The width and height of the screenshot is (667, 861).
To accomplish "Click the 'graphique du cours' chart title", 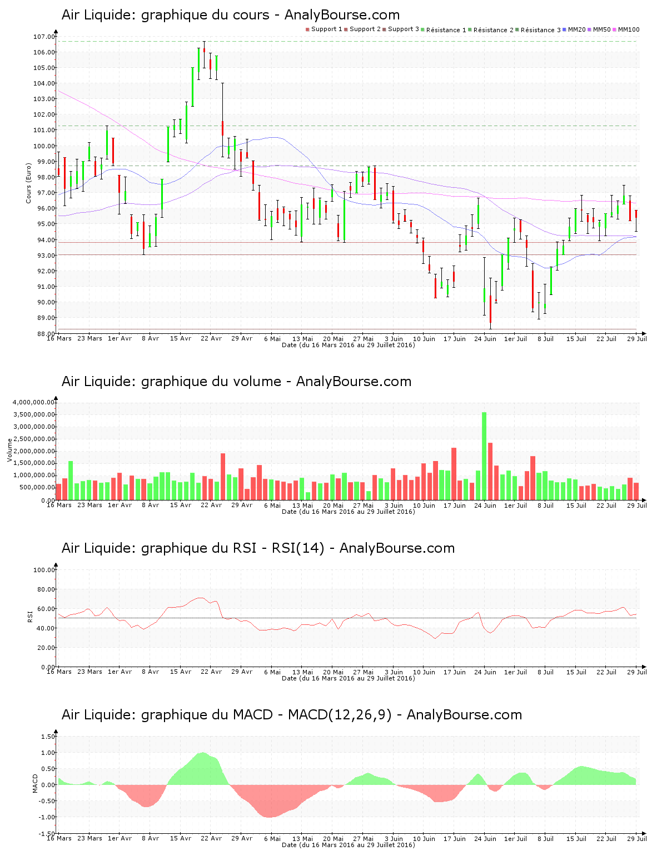I will 231,15.
